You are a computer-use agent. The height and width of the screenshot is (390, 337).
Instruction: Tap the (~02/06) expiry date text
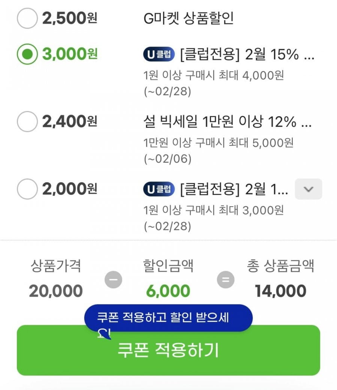click(167, 159)
